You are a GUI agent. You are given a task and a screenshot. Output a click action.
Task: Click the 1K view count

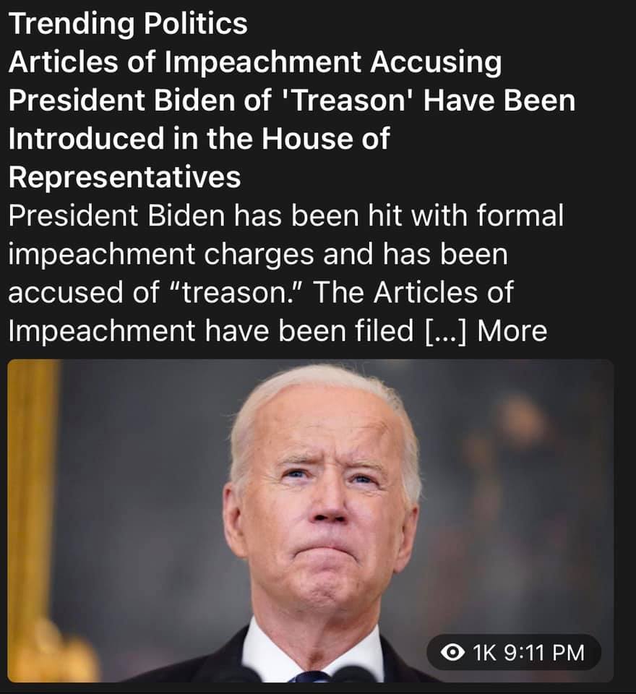[x=485, y=653]
